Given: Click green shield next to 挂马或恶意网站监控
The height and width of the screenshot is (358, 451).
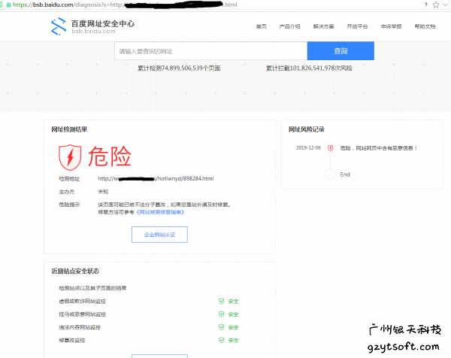Looking at the screenshot, I should pyautogui.click(x=221, y=314).
